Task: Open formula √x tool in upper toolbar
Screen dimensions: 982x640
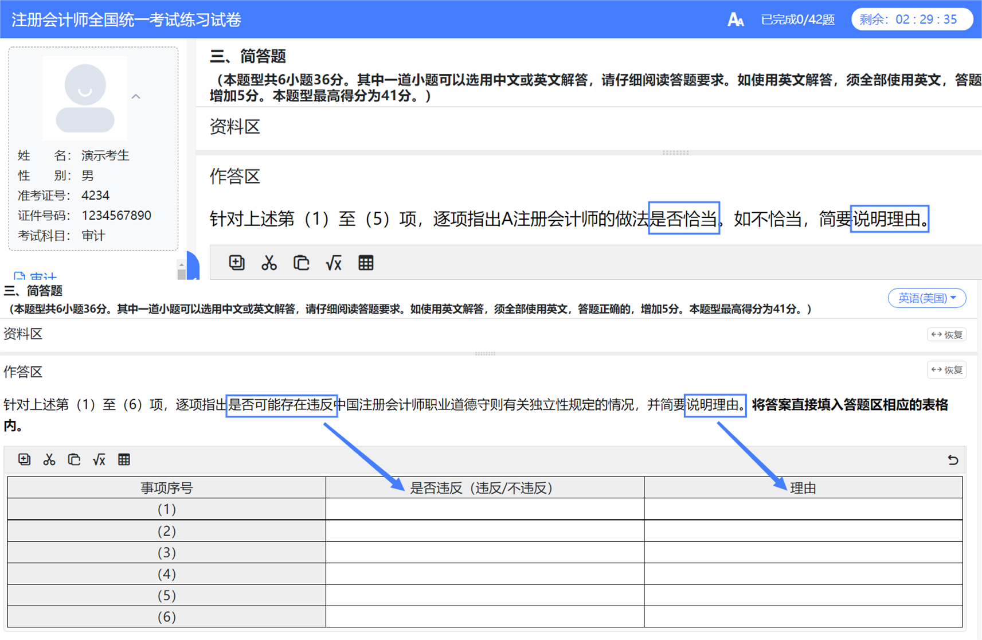Action: point(334,263)
